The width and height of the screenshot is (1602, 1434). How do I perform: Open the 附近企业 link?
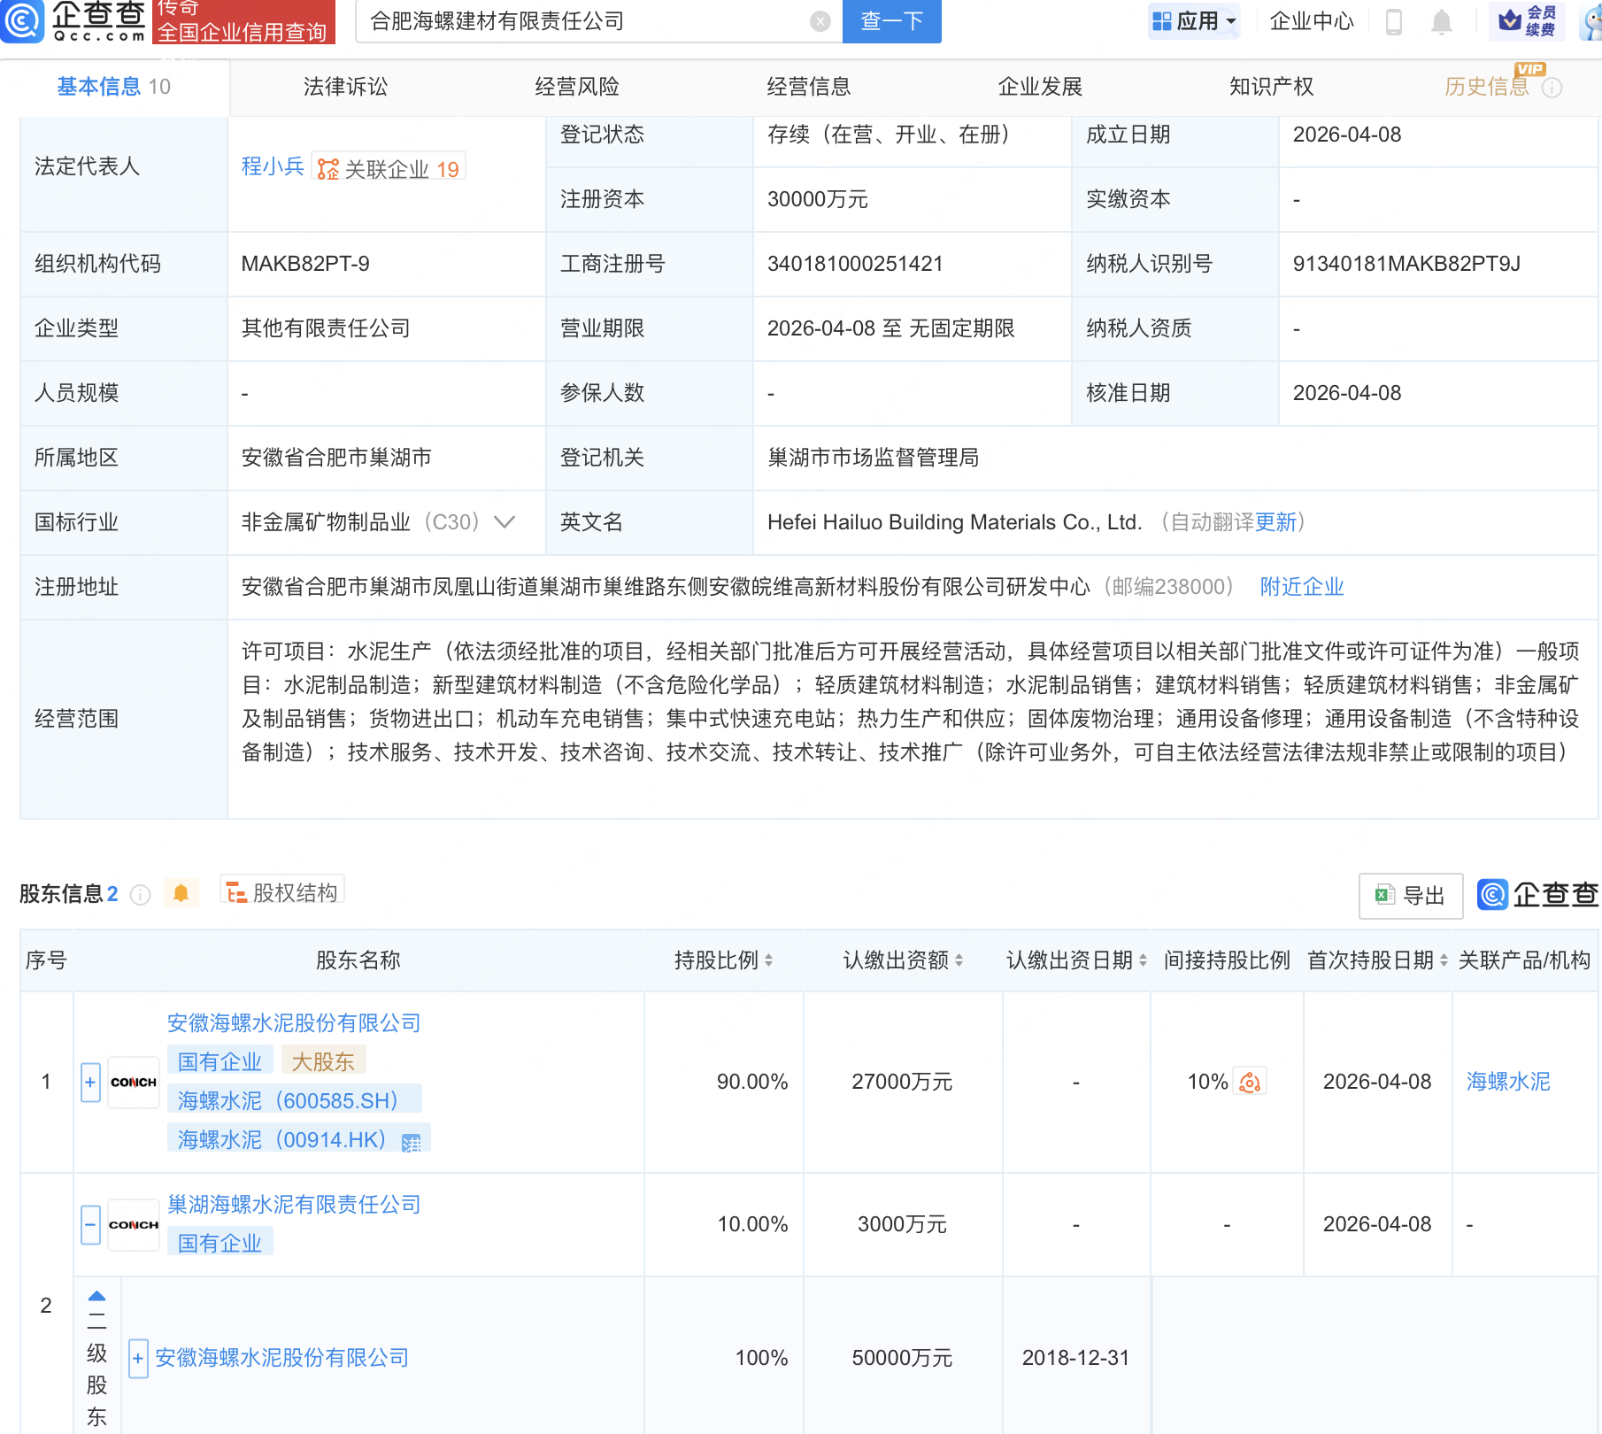[x=1301, y=587]
